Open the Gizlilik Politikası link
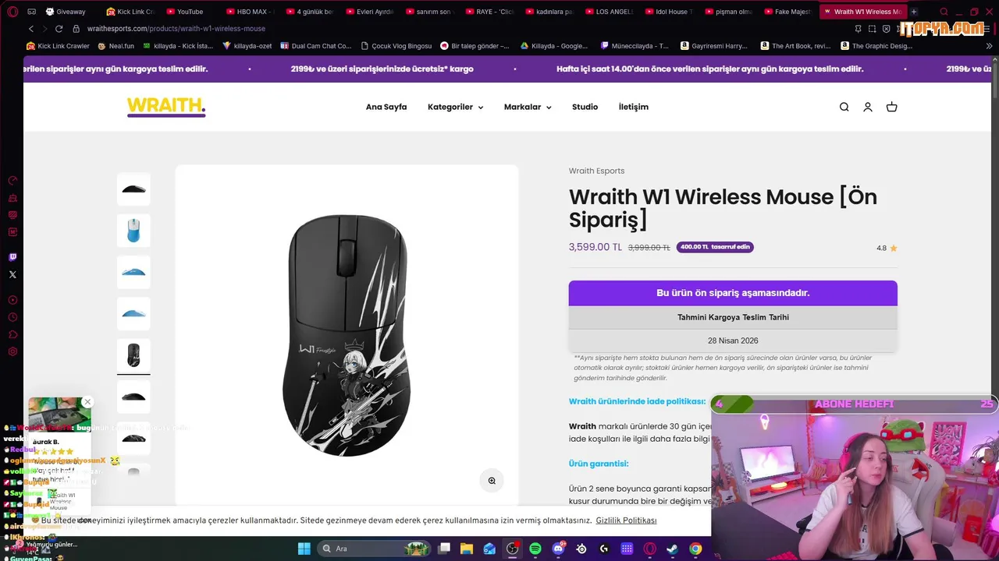999x561 pixels. click(x=626, y=520)
